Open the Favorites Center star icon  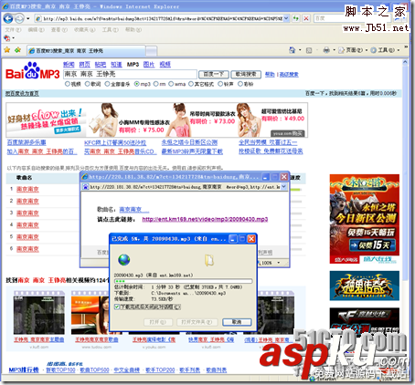coord(7,50)
